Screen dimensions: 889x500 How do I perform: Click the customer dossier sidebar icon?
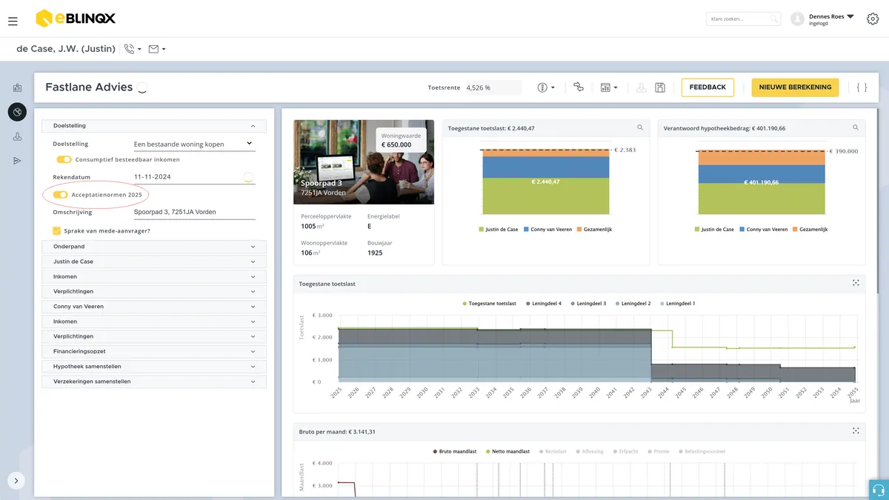click(17, 87)
